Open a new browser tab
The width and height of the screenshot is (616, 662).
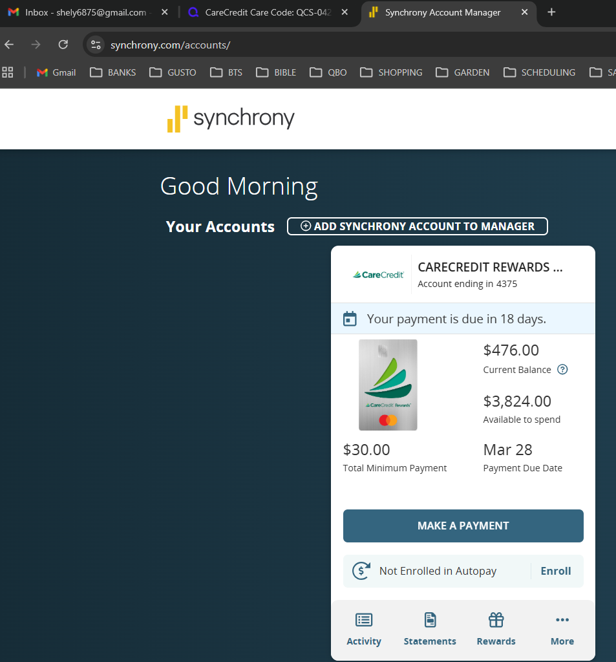pyautogui.click(x=551, y=12)
